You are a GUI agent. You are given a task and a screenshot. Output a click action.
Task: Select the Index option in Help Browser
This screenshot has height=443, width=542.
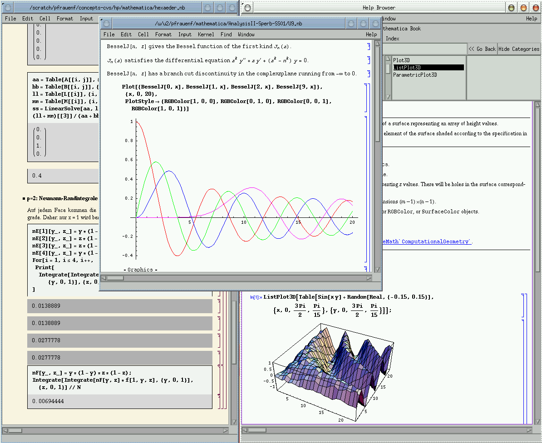[x=392, y=39]
